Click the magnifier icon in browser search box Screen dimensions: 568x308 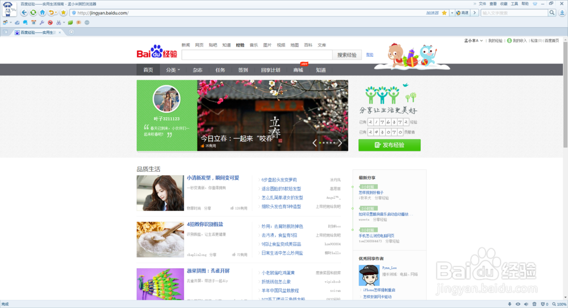coord(552,13)
